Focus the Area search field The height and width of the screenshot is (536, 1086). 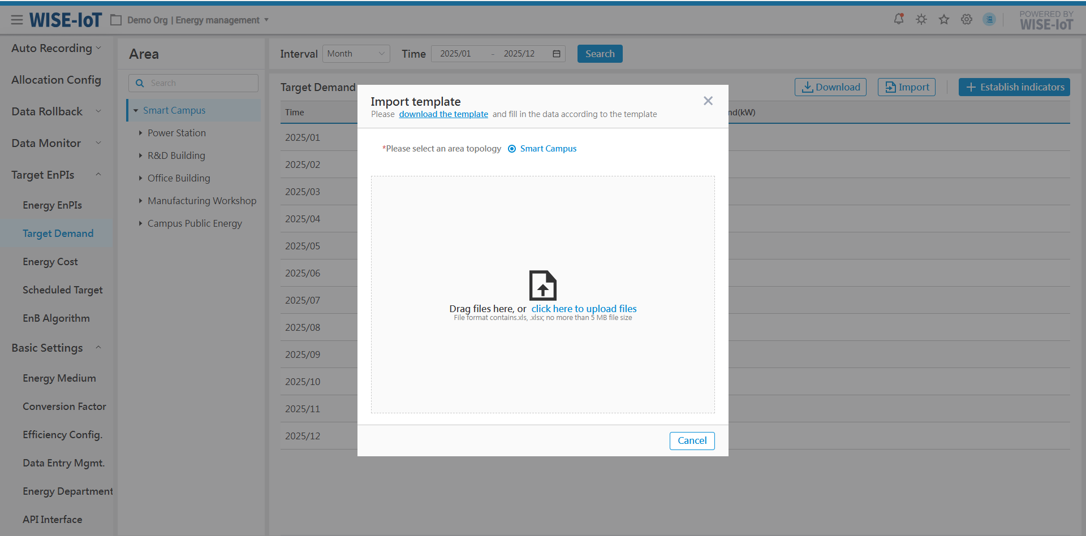(x=201, y=83)
